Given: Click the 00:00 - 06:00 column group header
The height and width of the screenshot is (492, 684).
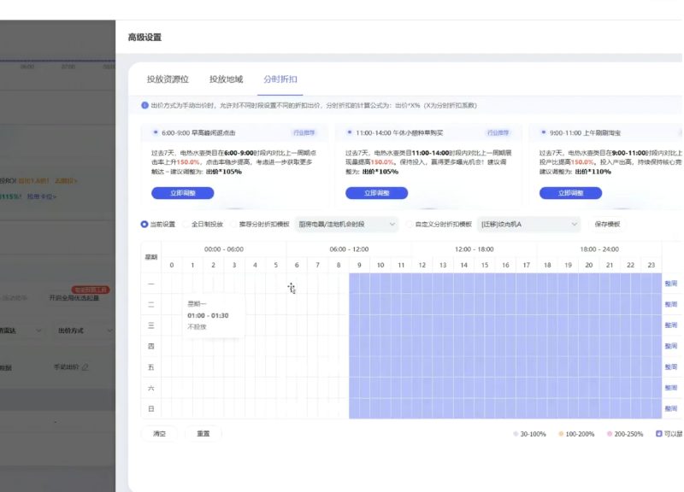Looking at the screenshot, I should [x=224, y=249].
